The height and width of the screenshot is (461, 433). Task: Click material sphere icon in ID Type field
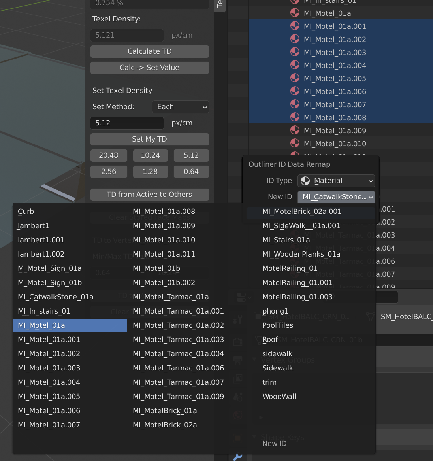click(x=305, y=181)
